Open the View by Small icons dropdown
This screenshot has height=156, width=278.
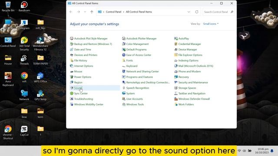(x=211, y=24)
